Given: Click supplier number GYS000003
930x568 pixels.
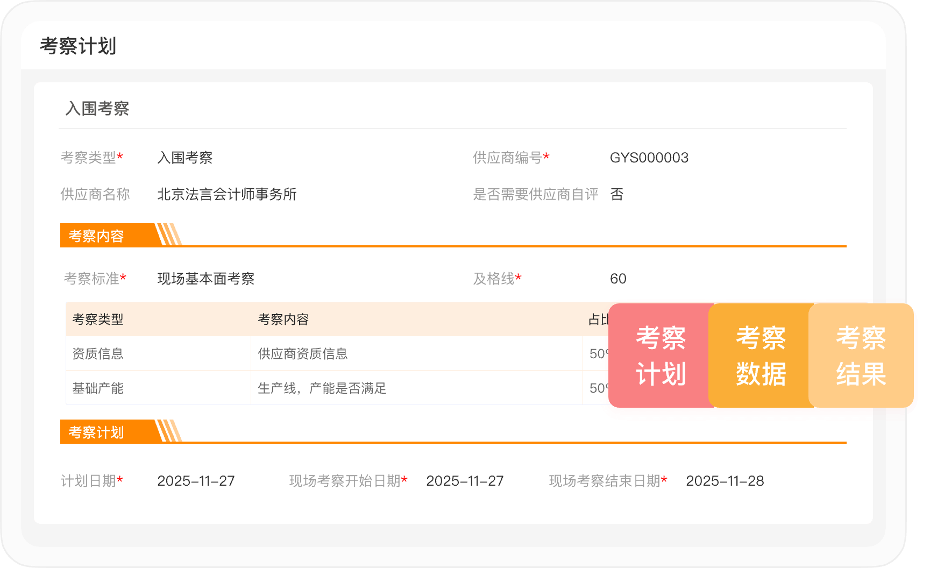Looking at the screenshot, I should (649, 158).
